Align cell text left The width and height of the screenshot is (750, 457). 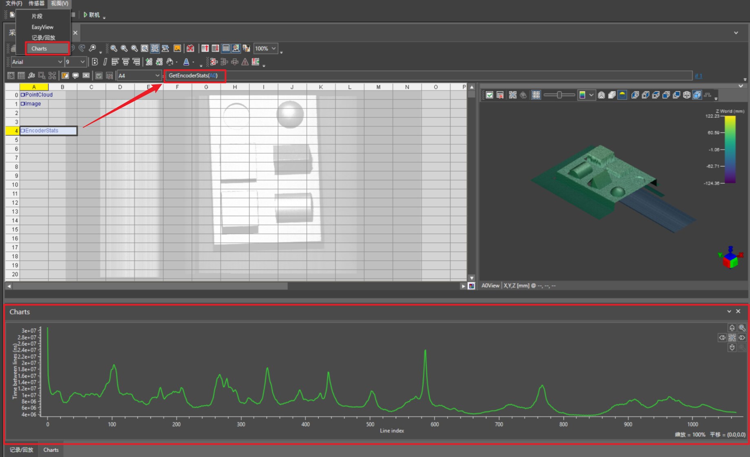[x=115, y=62]
